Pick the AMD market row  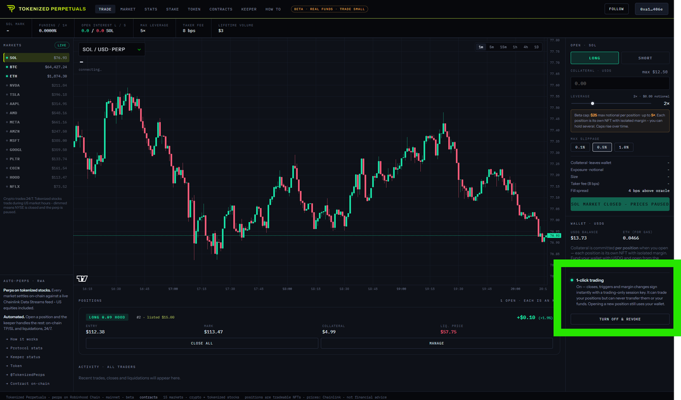tap(36, 113)
